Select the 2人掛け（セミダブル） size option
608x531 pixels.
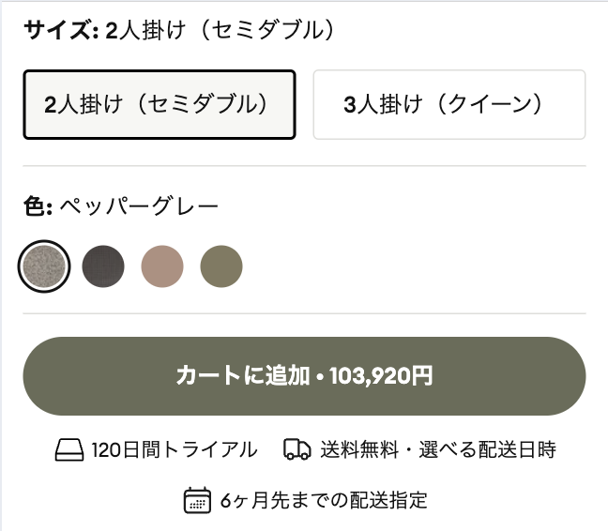coord(160,104)
